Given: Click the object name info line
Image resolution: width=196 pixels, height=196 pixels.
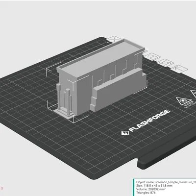Looking at the screenshot, I should coord(166,182).
